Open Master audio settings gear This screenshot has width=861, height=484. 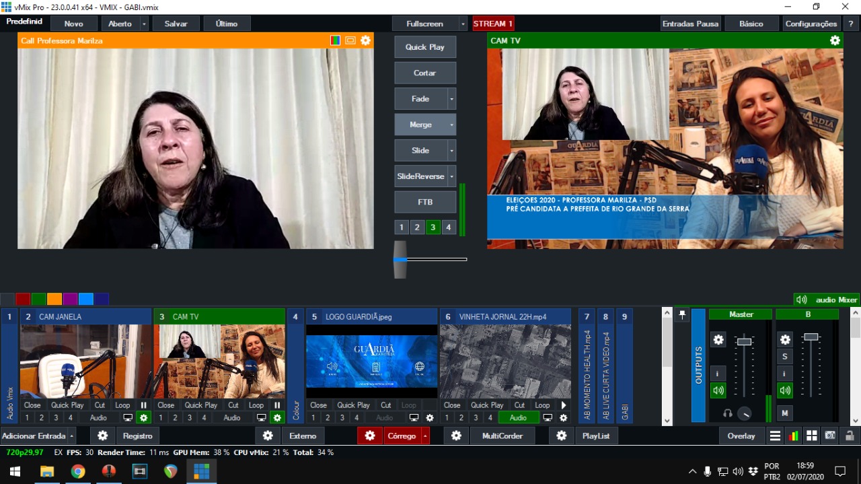[718, 340]
